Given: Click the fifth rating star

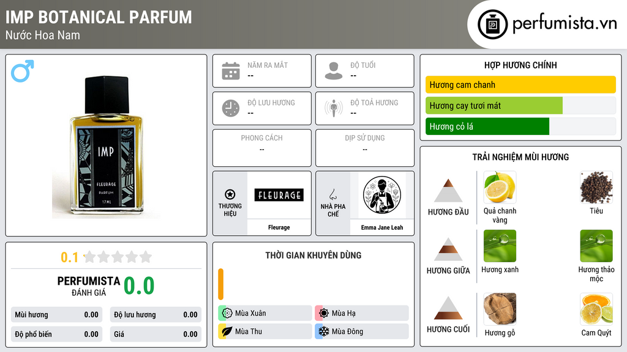Looking at the screenshot, I should [146, 257].
